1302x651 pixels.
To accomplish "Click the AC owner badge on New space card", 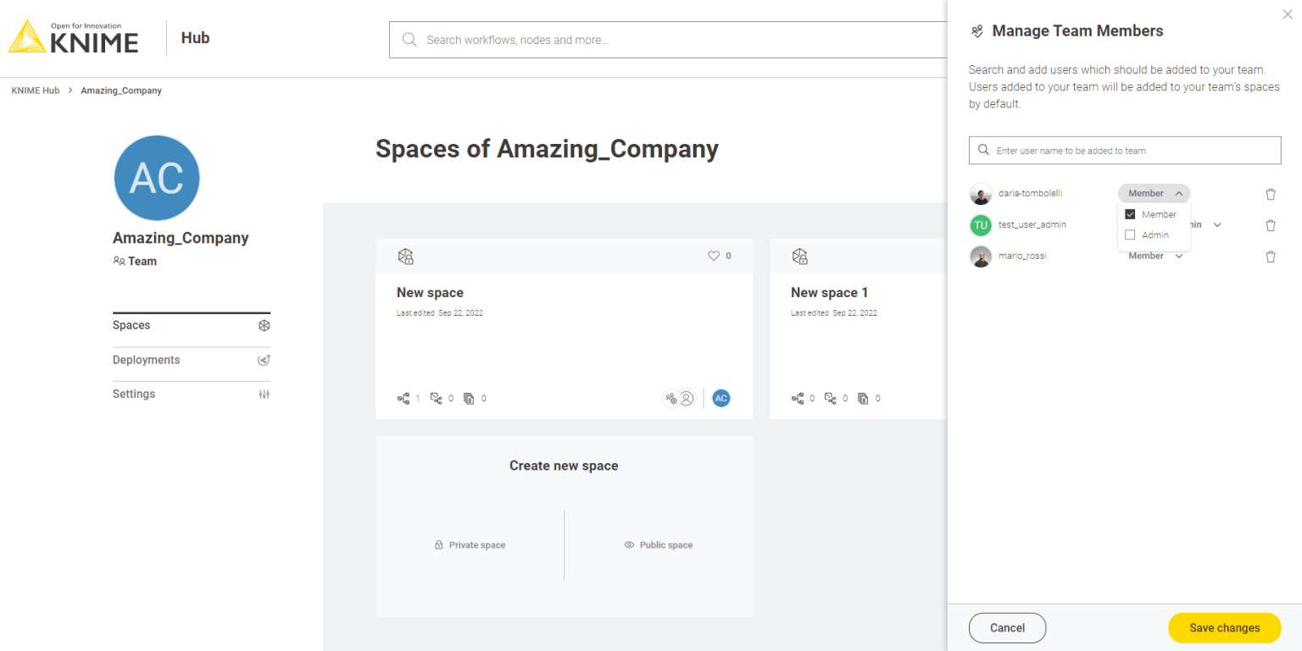I will (721, 398).
